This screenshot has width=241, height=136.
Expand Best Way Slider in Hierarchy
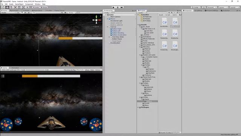(x=109, y=37)
